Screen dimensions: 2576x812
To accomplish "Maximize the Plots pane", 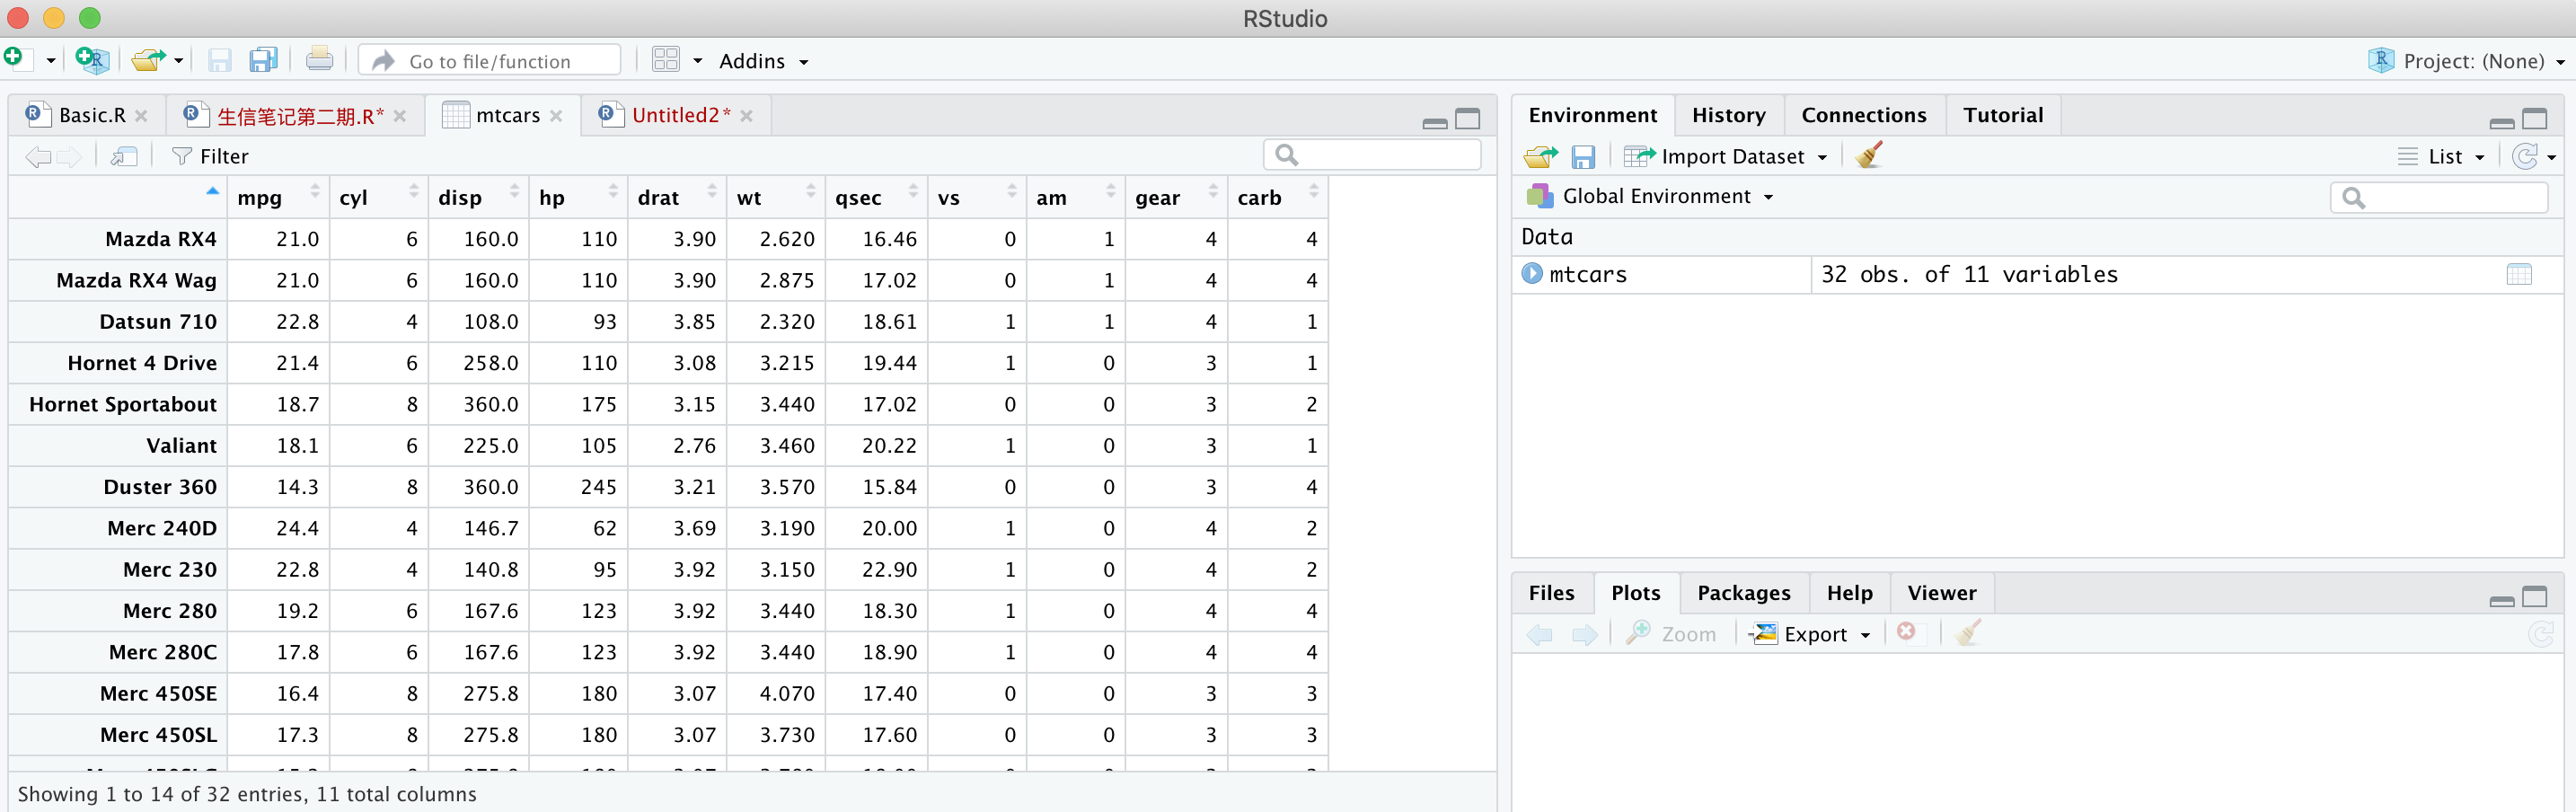I will [x=2535, y=597].
